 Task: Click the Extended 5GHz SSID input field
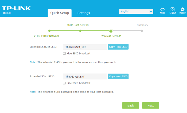tap(85, 77)
